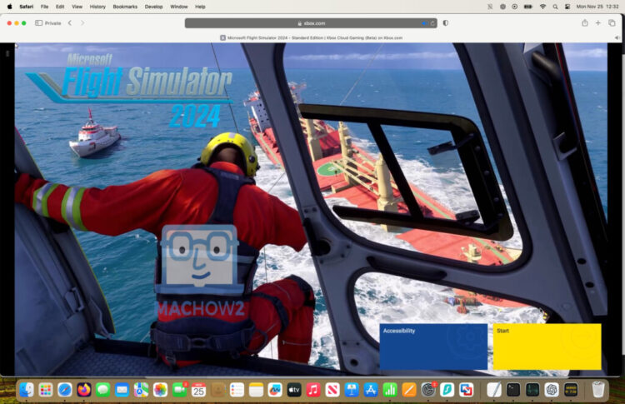Image resolution: width=625 pixels, height=404 pixels.
Task: Go back to the previous page
Action: coord(70,23)
